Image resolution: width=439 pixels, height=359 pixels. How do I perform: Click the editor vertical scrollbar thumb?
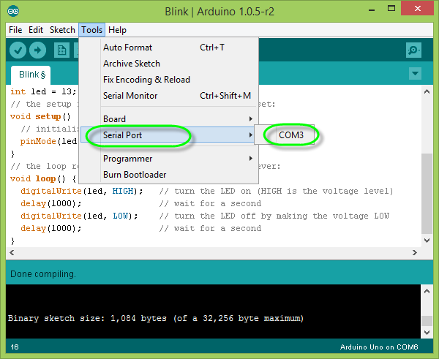pyautogui.click(x=427, y=194)
